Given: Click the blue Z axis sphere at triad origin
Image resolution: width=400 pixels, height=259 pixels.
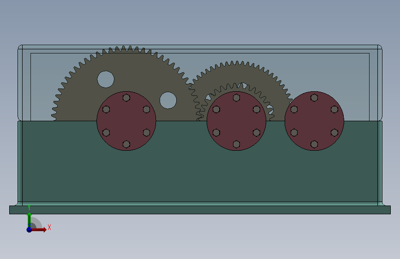Looking at the screenshot, I should [x=29, y=230].
